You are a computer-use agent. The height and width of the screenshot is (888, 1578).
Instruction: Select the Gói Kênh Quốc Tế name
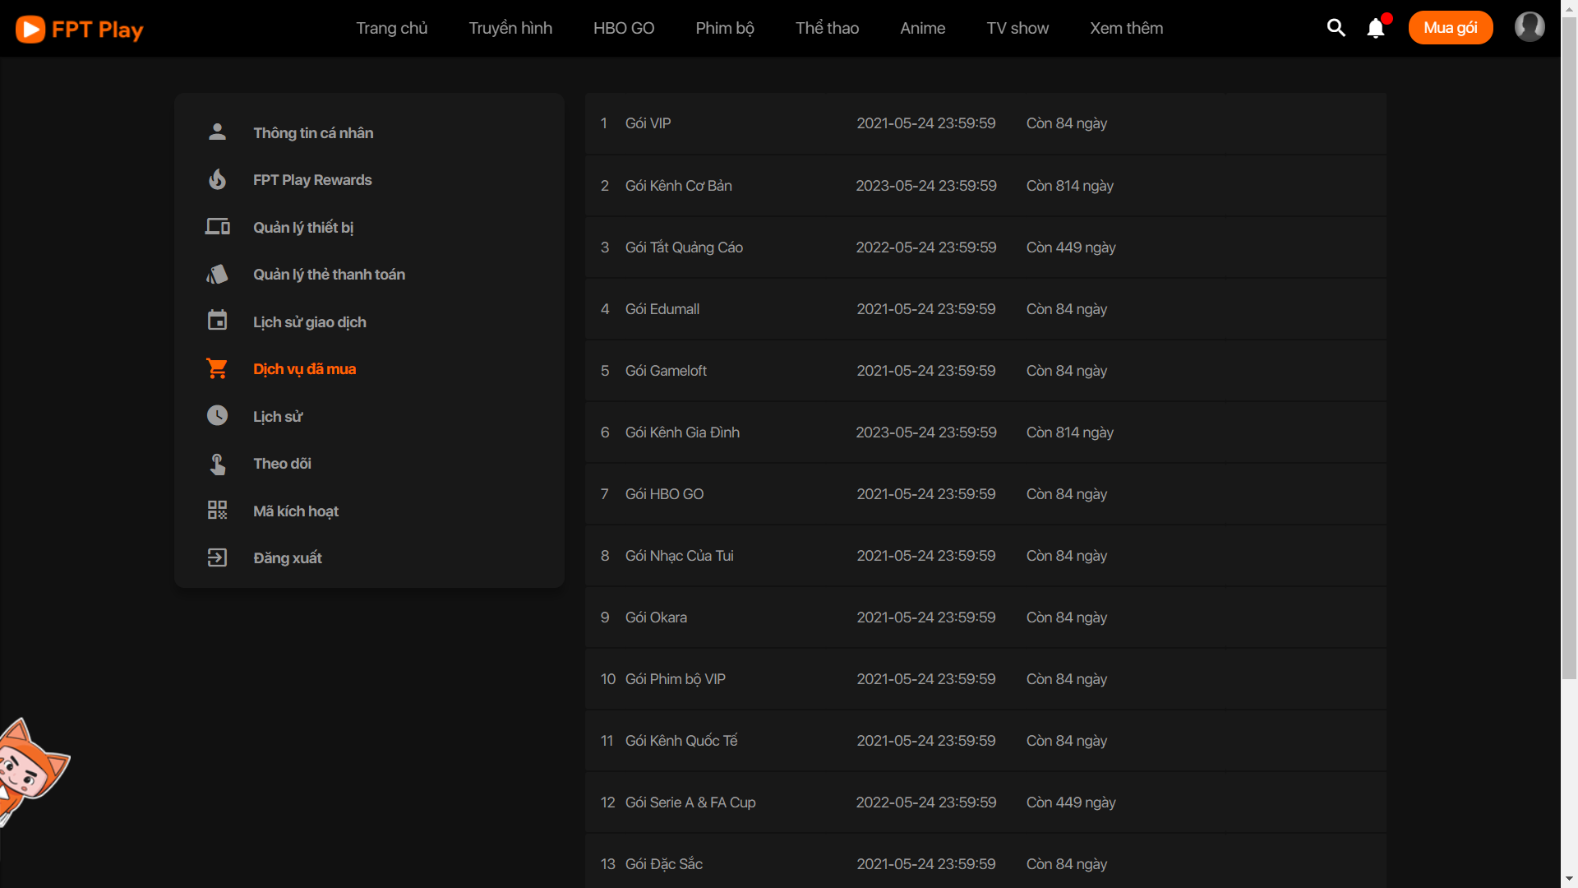(681, 741)
